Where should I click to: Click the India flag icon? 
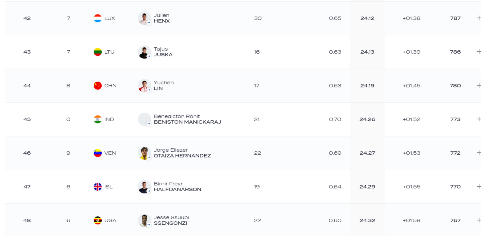[98, 119]
